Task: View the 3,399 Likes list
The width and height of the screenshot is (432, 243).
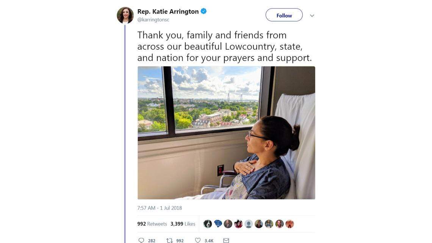Action: click(x=183, y=224)
